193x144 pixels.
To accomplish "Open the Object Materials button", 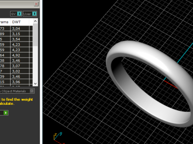I will 17,91.
